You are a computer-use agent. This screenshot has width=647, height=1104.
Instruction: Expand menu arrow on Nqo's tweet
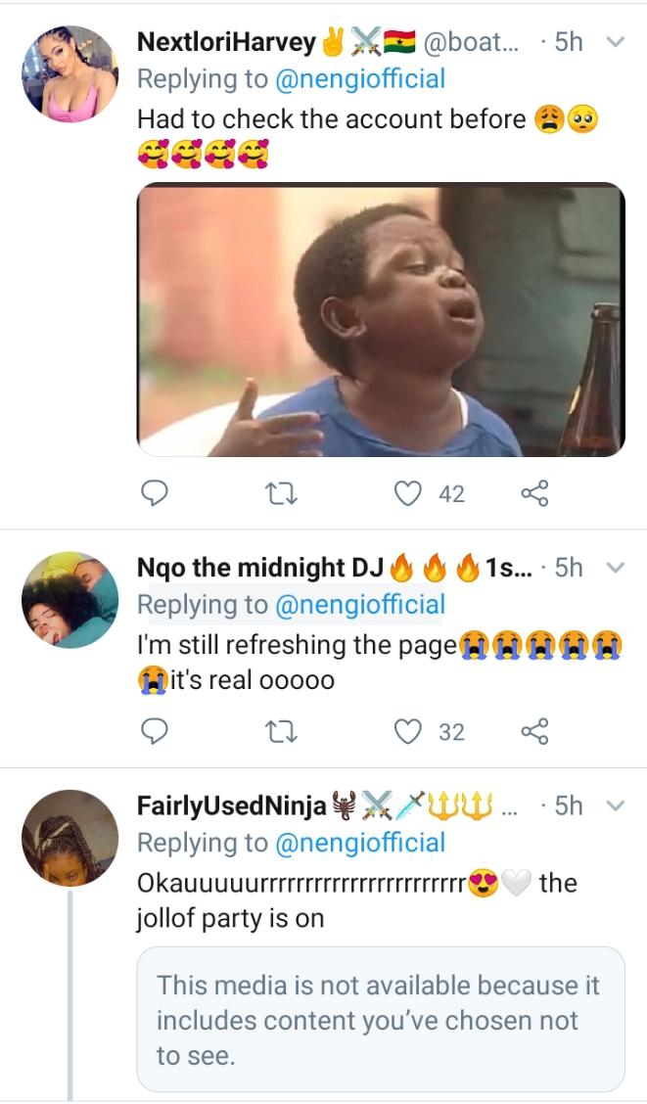[x=616, y=568]
